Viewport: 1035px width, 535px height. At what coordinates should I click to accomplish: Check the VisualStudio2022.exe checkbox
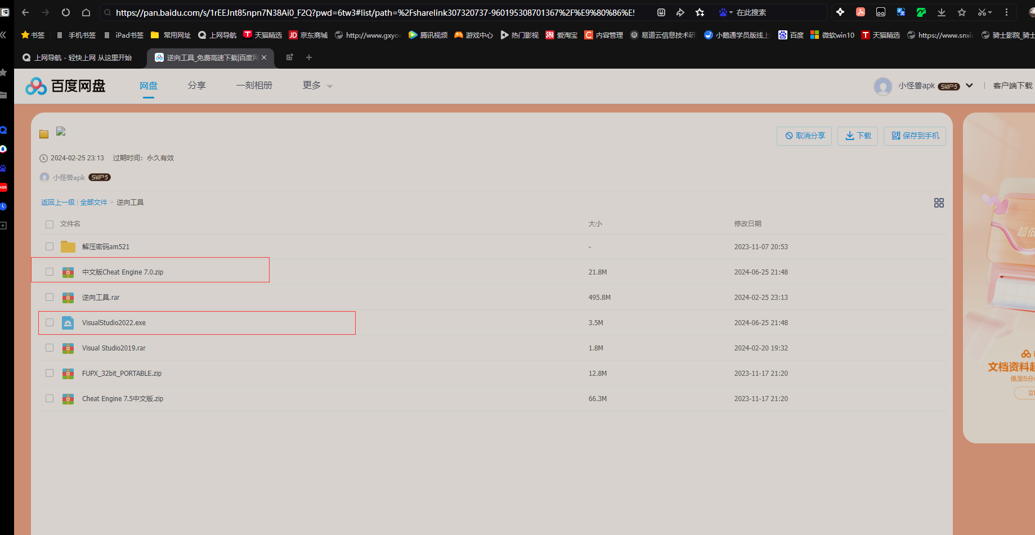click(50, 322)
